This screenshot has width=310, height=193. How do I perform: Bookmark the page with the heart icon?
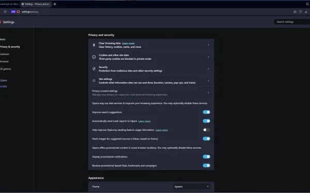point(300,12)
